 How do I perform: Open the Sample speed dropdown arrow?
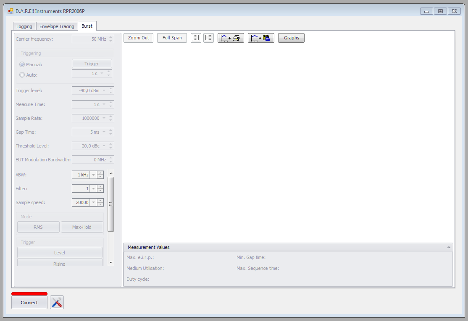coord(93,202)
